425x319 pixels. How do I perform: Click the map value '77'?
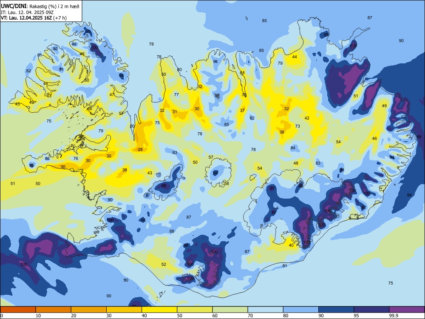coord(176,95)
